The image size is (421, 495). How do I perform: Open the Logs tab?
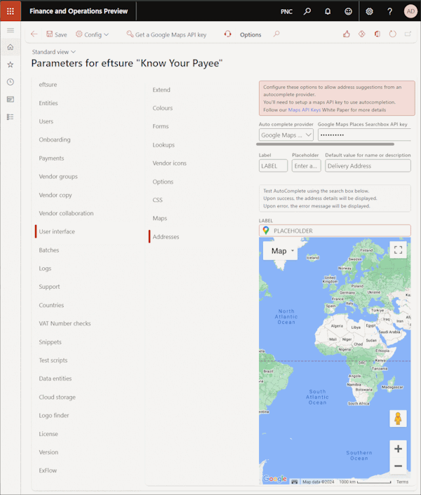[x=45, y=269]
